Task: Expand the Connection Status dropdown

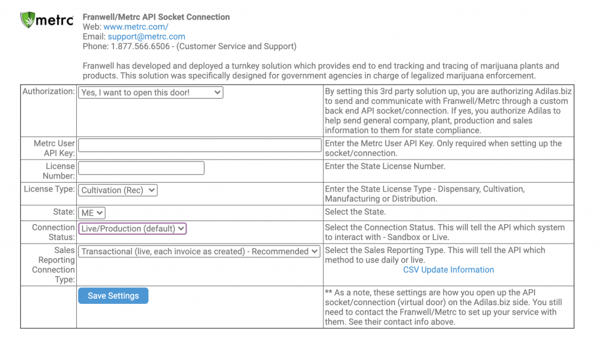Action: point(132,228)
